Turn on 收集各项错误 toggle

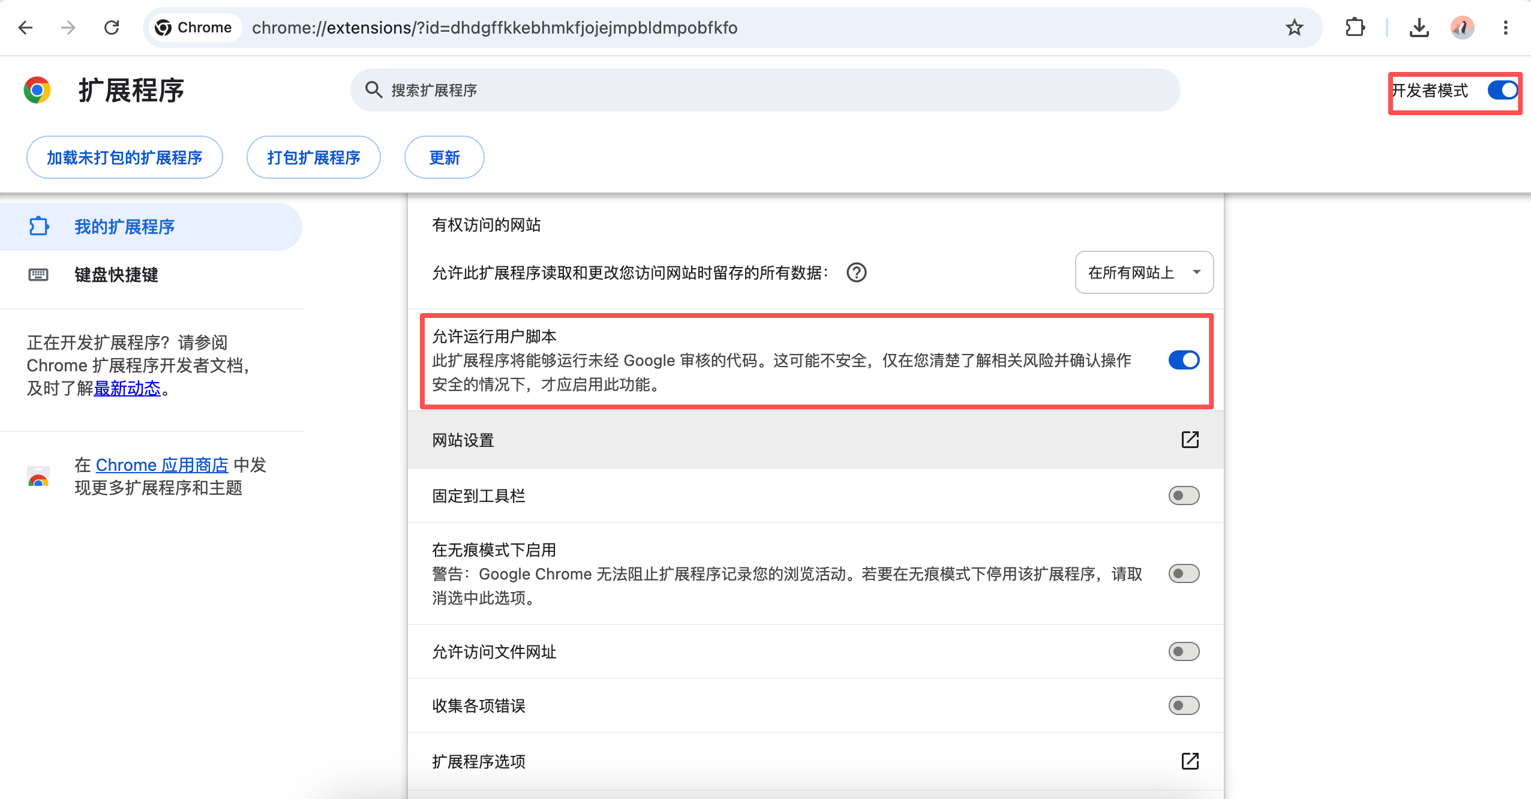[1184, 705]
